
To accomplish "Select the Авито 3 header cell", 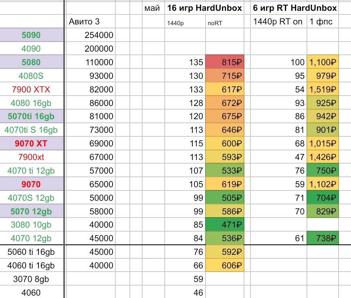I will point(91,22).
